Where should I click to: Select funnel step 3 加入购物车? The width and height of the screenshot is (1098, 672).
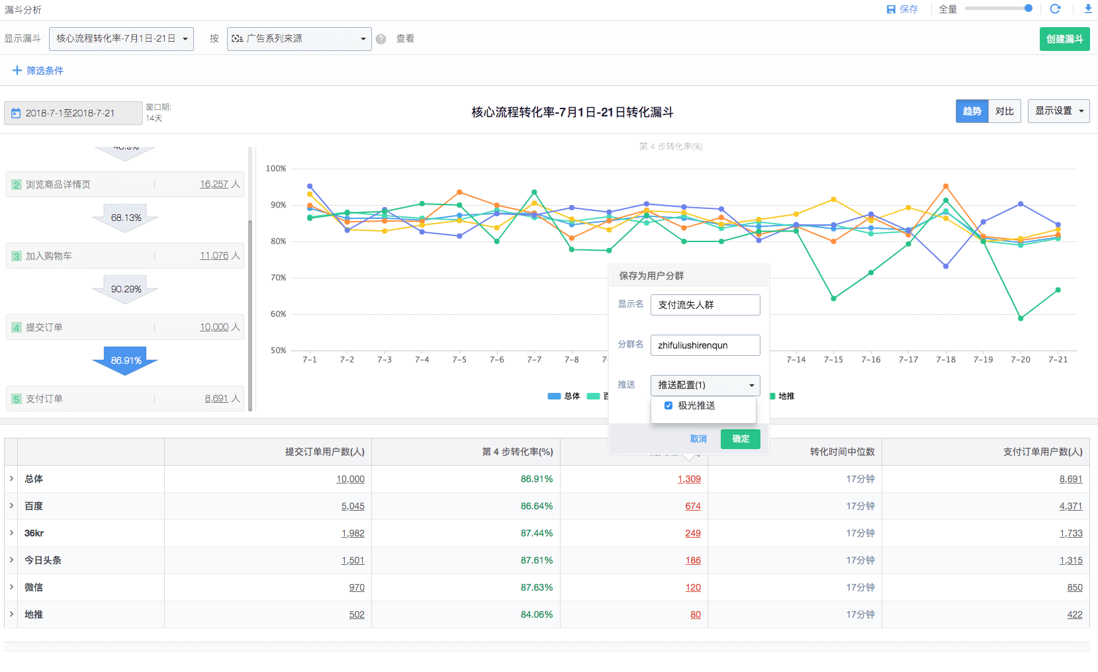tap(125, 256)
